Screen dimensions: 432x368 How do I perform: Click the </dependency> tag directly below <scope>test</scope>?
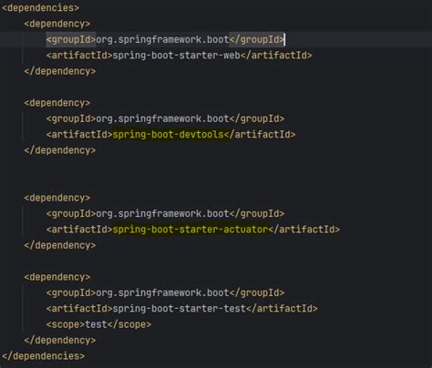60,340
